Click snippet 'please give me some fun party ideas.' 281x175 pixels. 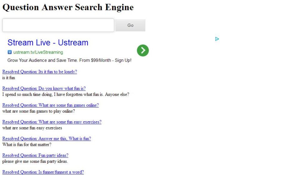35,161
